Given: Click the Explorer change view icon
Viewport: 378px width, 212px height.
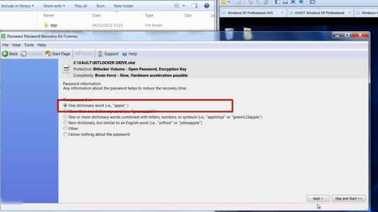Looking at the screenshot, I should tap(177, 6).
